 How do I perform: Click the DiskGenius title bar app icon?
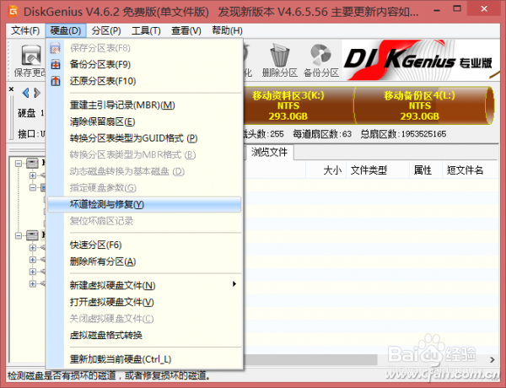point(13,11)
